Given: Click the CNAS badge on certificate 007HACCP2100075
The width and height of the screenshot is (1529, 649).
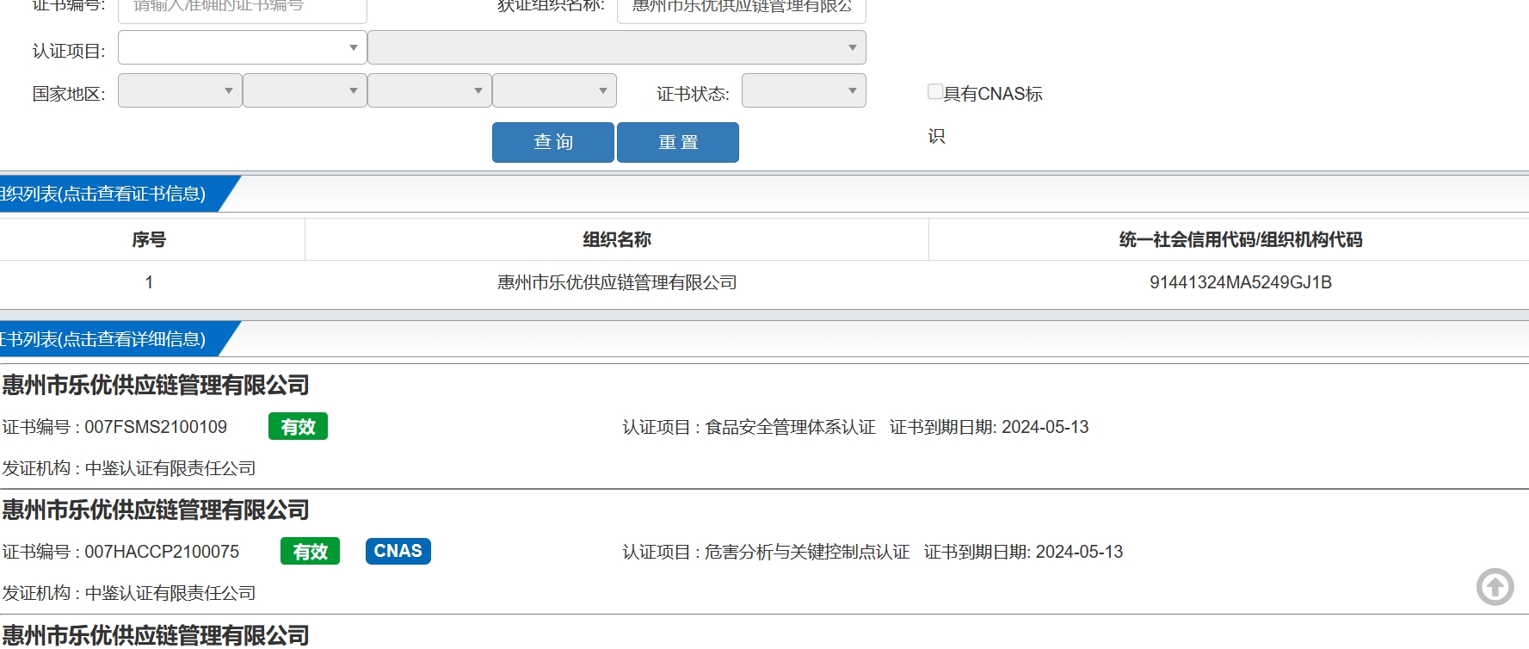Looking at the screenshot, I should coord(398,551).
